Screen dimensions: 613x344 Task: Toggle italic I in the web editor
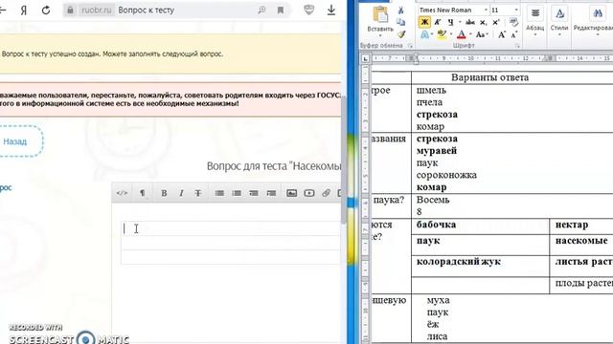tap(181, 193)
